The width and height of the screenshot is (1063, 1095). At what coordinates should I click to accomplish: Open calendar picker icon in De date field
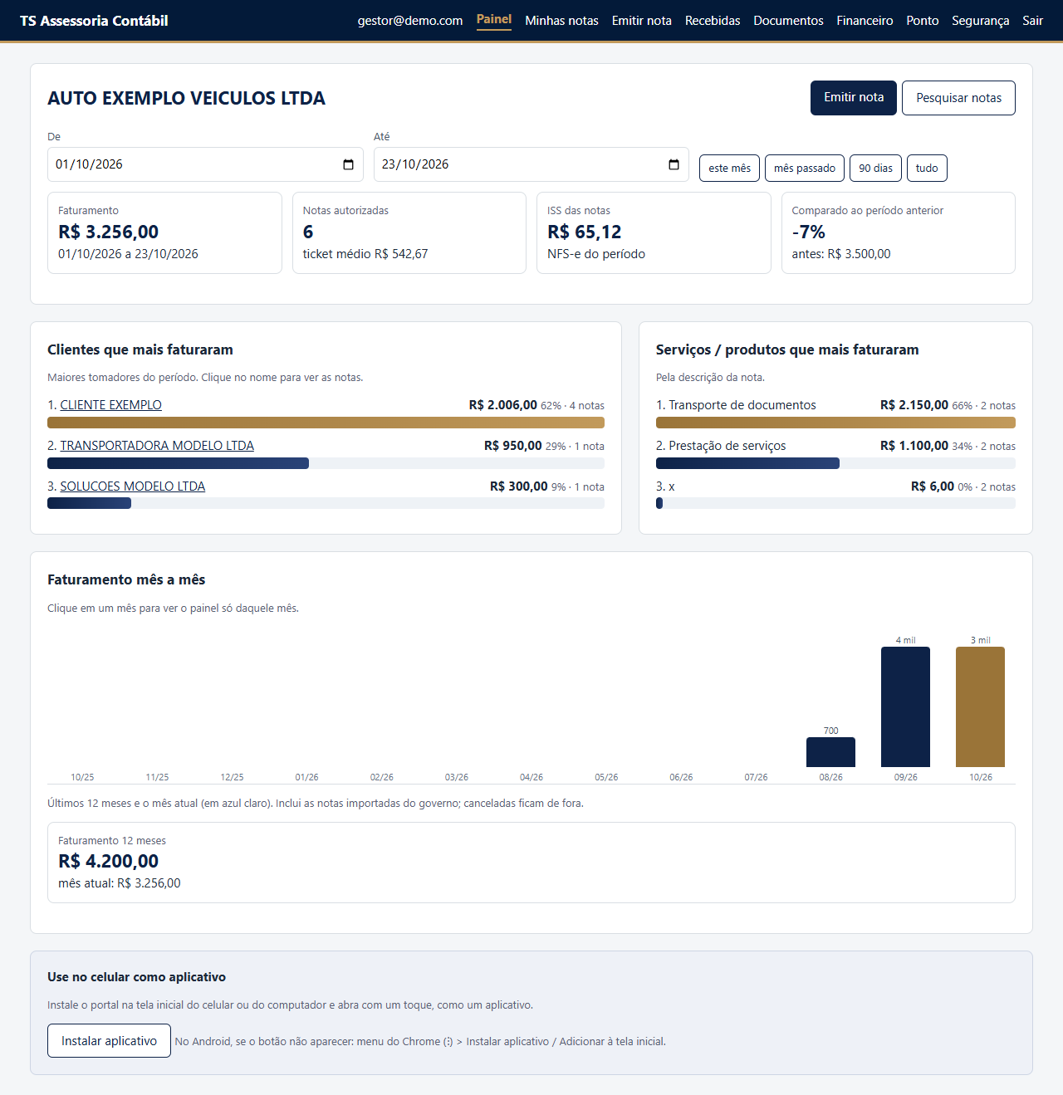[348, 164]
